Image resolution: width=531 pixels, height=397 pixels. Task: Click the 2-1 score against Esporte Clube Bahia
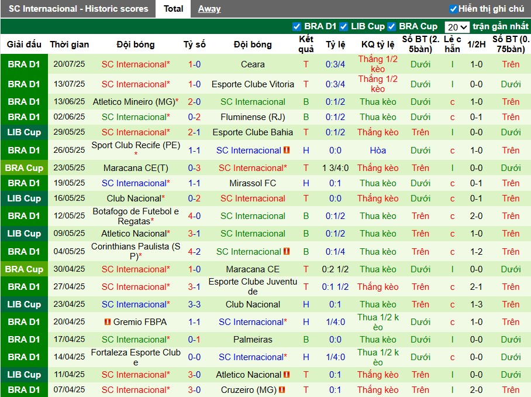(194, 132)
